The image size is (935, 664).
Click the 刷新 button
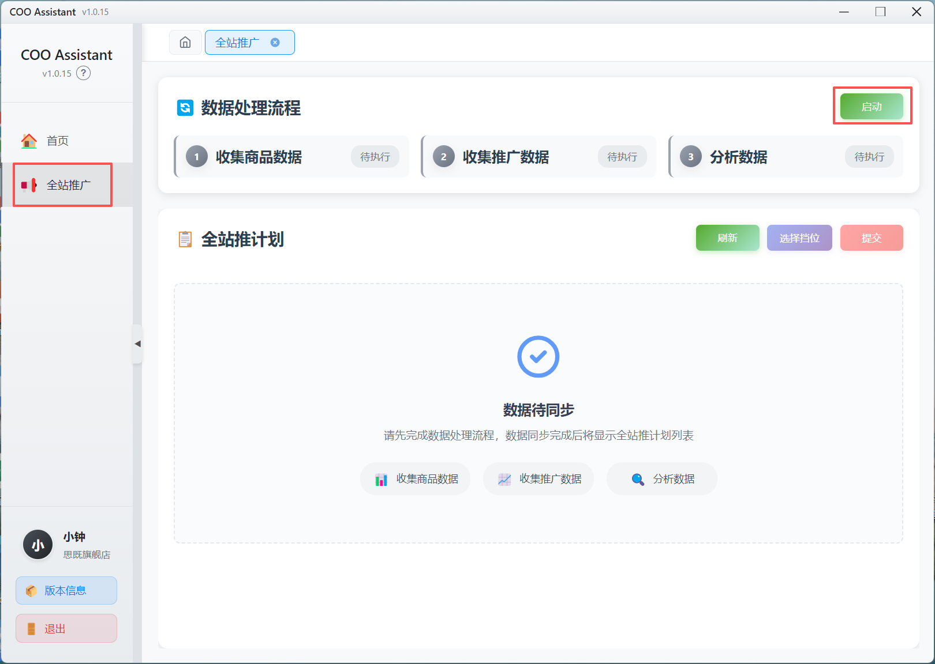tap(727, 237)
